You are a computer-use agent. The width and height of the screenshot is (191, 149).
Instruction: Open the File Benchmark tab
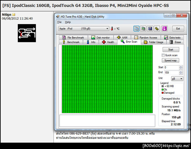(x=73, y=37)
